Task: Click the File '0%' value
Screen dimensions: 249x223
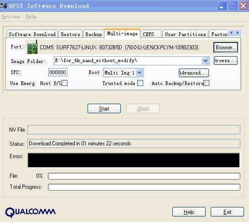Action: 39,176
